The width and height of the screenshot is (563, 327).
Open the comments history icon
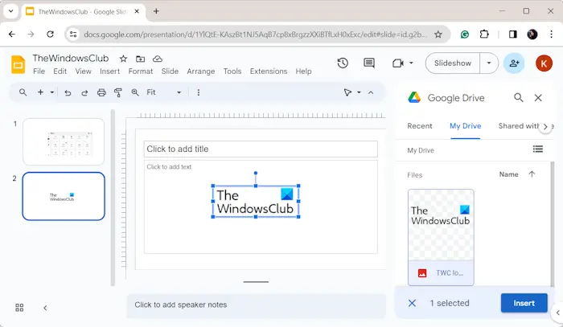pos(369,63)
